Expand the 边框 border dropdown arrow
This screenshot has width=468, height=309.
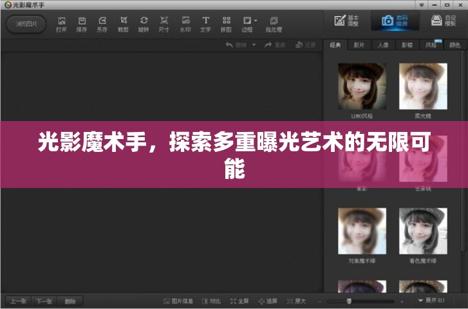pos(256,21)
